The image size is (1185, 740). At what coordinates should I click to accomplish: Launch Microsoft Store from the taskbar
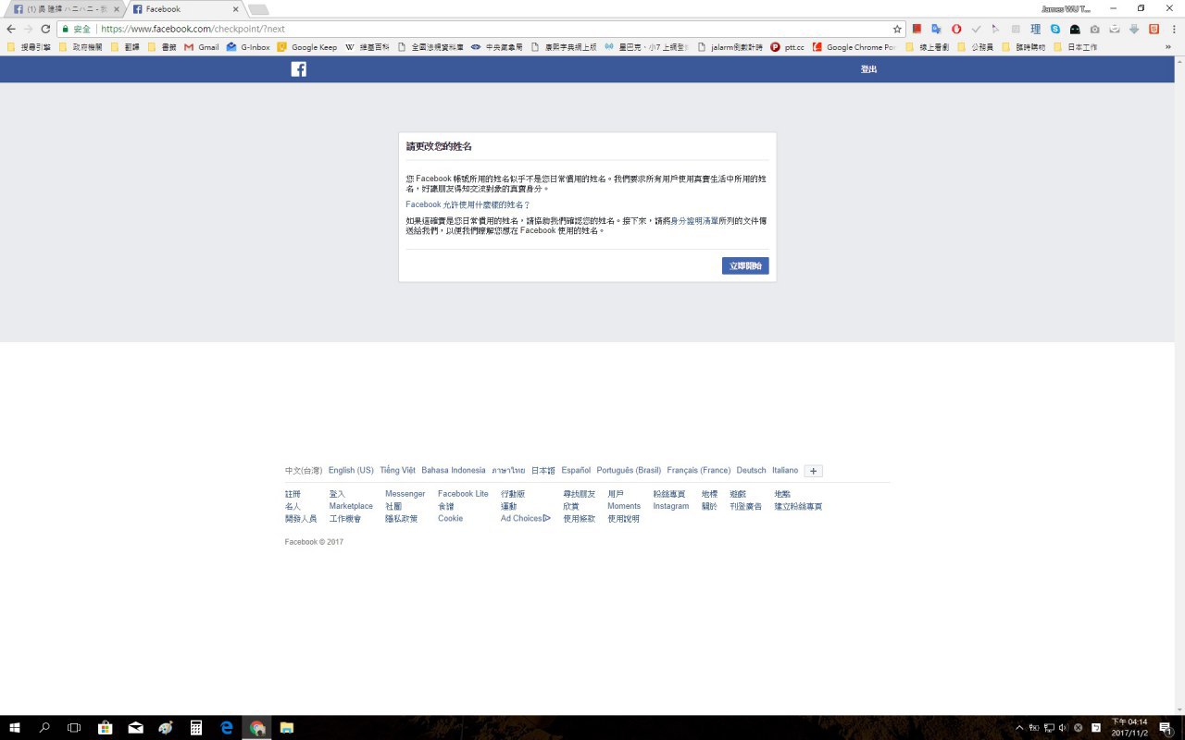point(105,728)
